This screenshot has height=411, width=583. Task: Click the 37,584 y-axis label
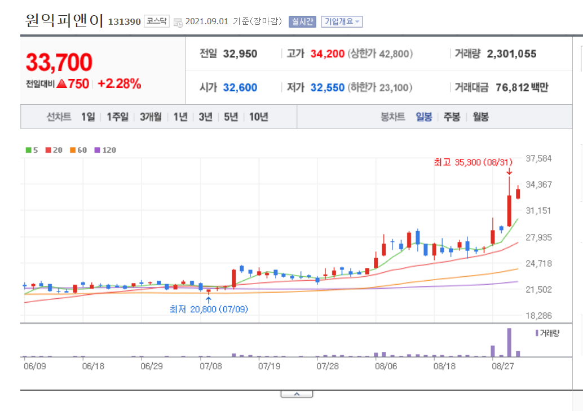point(539,159)
